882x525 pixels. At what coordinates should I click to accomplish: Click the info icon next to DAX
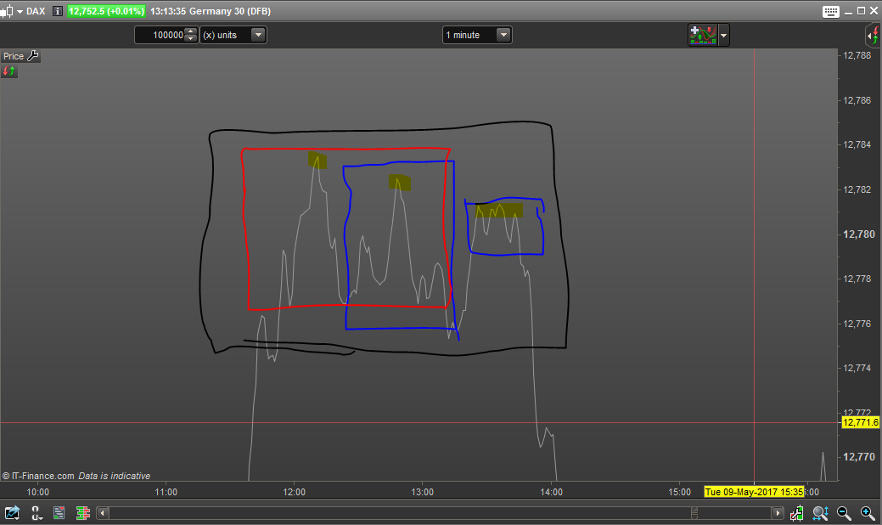click(x=58, y=11)
